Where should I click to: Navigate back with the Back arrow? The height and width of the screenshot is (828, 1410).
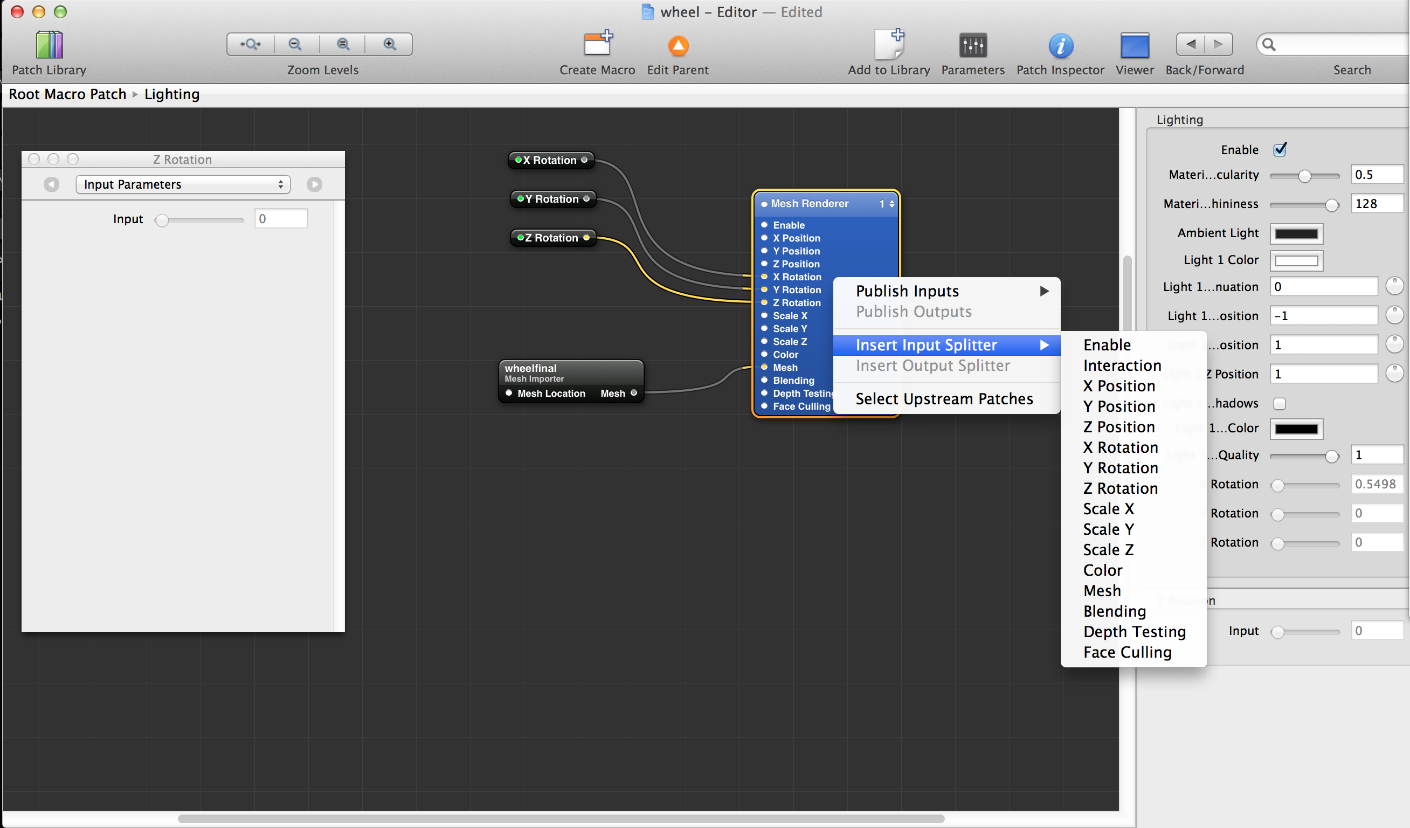click(x=1190, y=44)
